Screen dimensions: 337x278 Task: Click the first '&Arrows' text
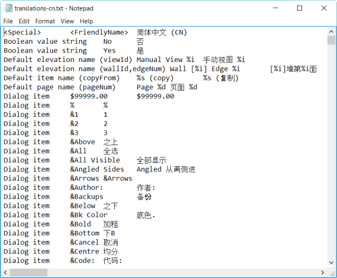point(84,178)
